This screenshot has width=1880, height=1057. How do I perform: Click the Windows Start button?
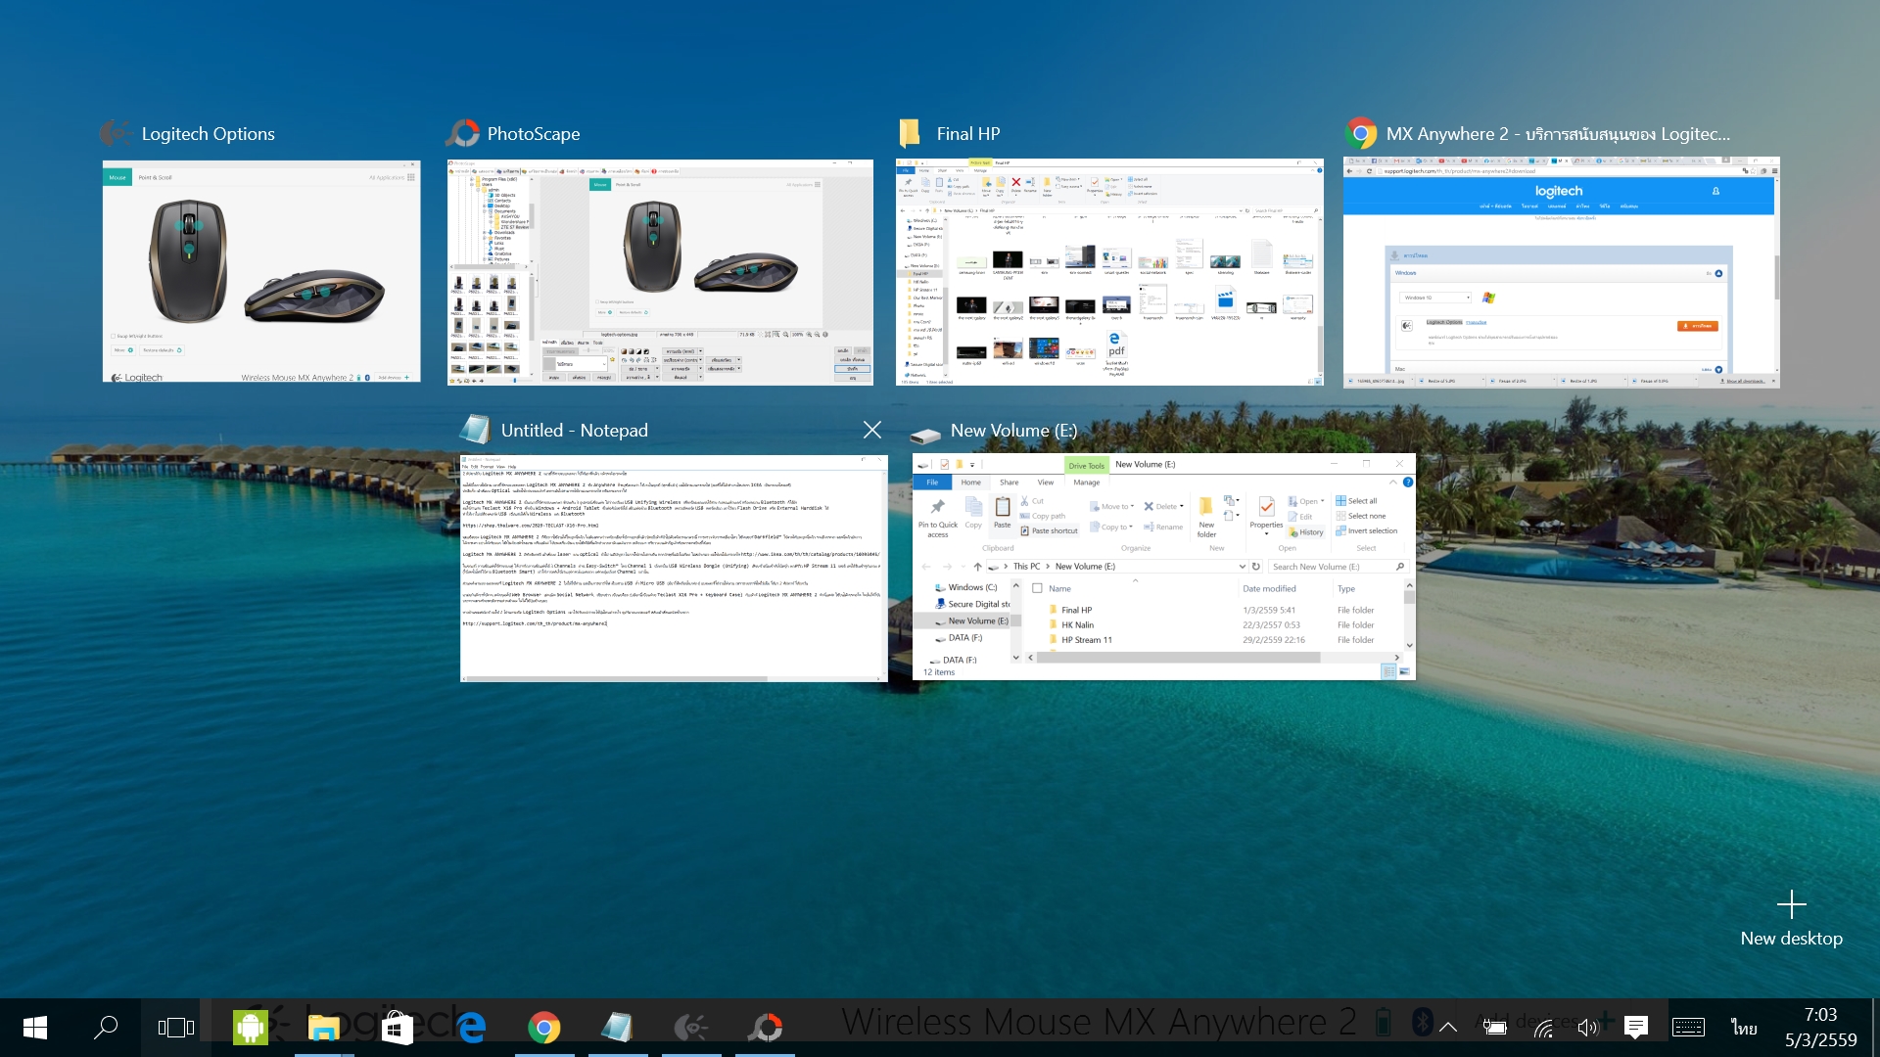pos(35,1027)
